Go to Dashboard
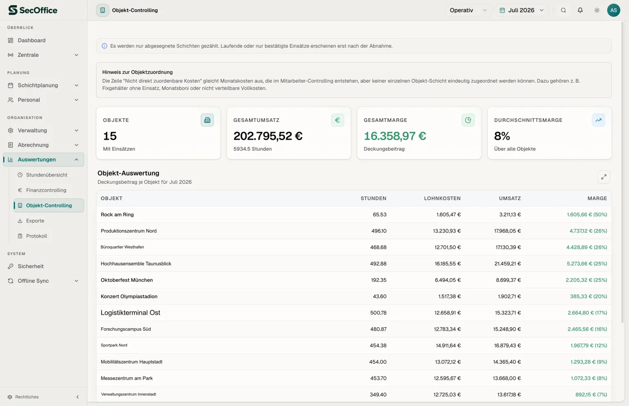Image resolution: width=629 pixels, height=406 pixels. (43, 41)
